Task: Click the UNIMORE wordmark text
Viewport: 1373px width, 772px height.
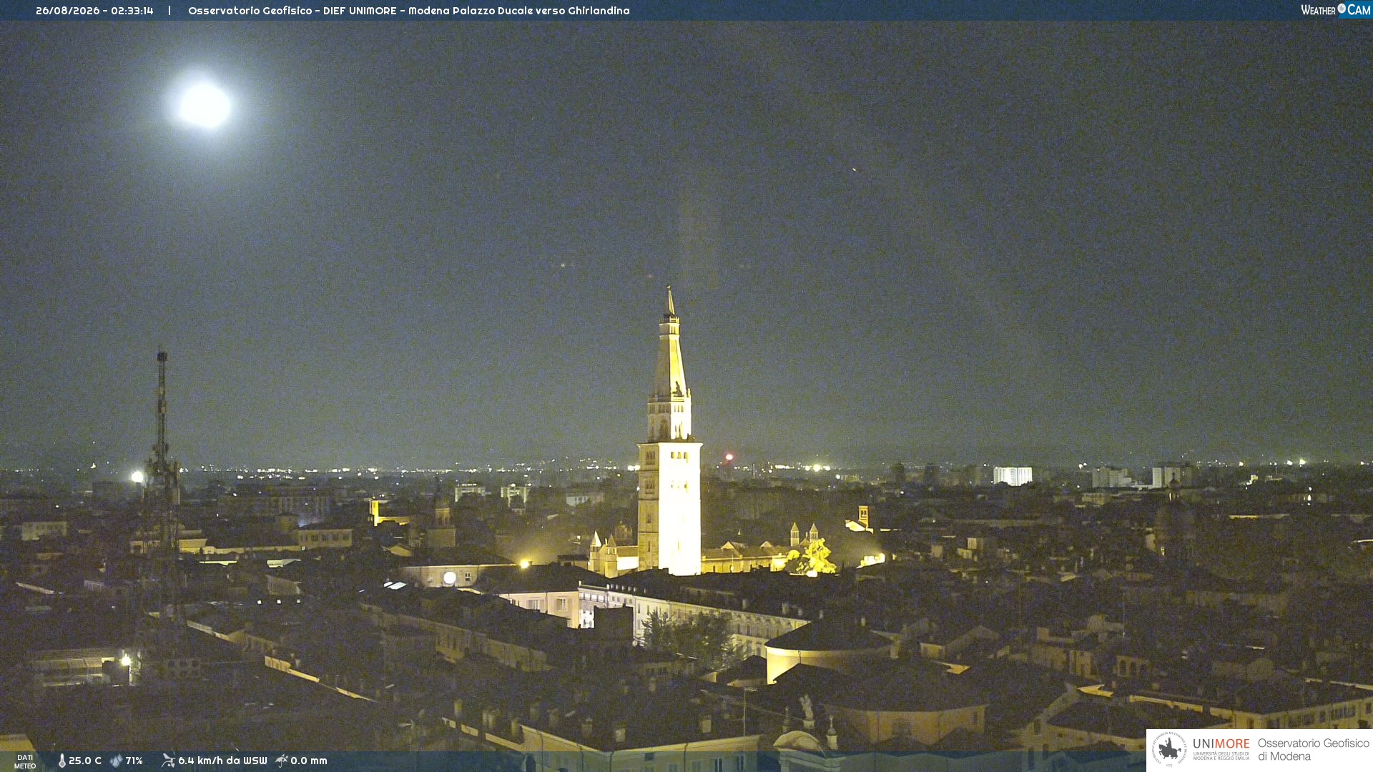Action: click(x=1221, y=743)
